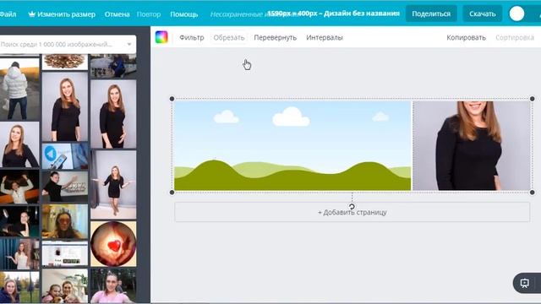541x304 pixels.
Task: Select the top-right resize handle of the selection
Action: point(532,99)
